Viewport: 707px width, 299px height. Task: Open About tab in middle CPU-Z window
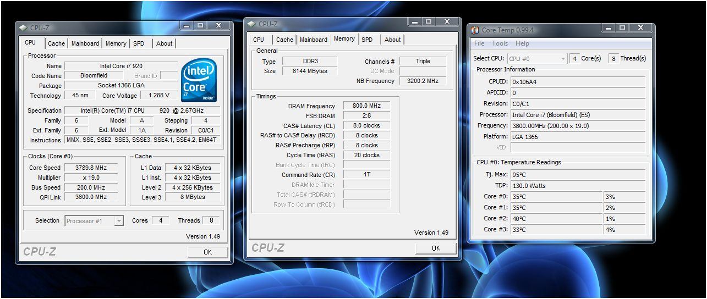click(x=392, y=40)
